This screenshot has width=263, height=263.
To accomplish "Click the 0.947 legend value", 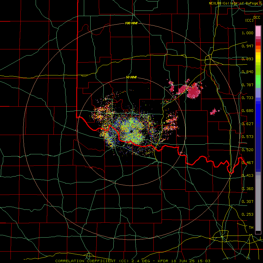I will point(248,46).
